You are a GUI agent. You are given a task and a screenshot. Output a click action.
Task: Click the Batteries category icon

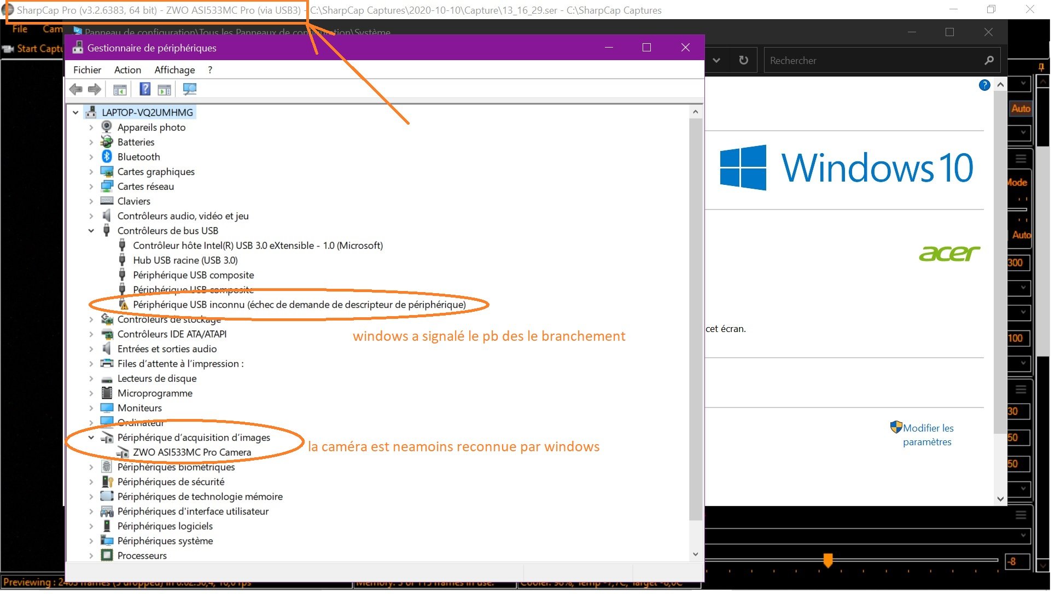tap(107, 142)
